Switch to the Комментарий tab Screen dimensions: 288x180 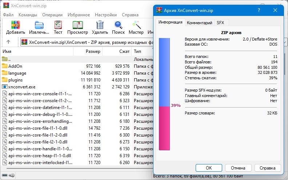[x=200, y=23]
